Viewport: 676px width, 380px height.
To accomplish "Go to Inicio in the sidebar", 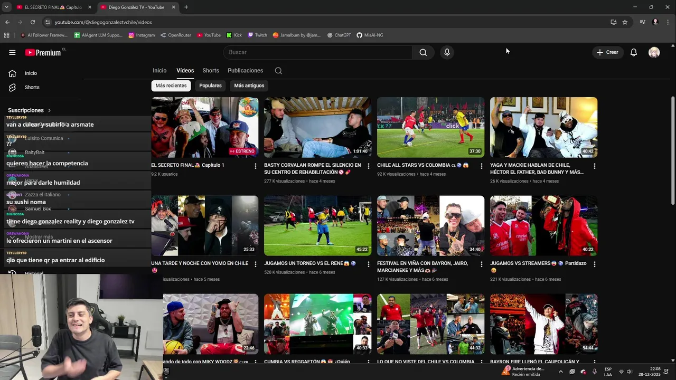I will pos(31,73).
